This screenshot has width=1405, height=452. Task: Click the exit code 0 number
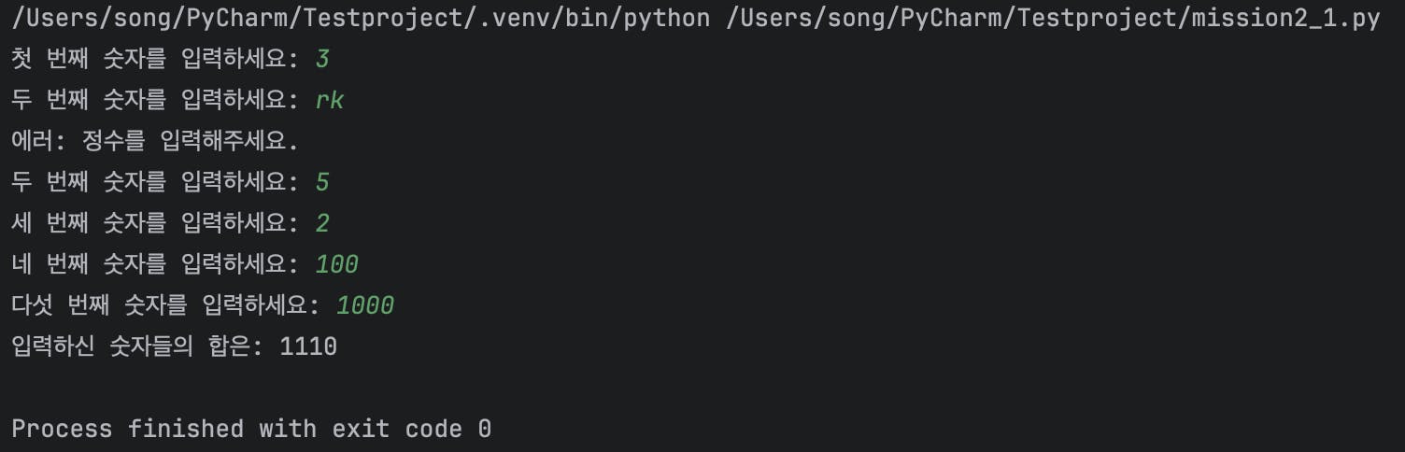pos(484,430)
